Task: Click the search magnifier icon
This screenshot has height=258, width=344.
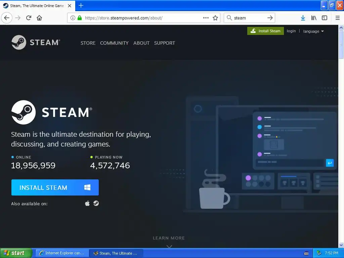Action: pos(229,18)
